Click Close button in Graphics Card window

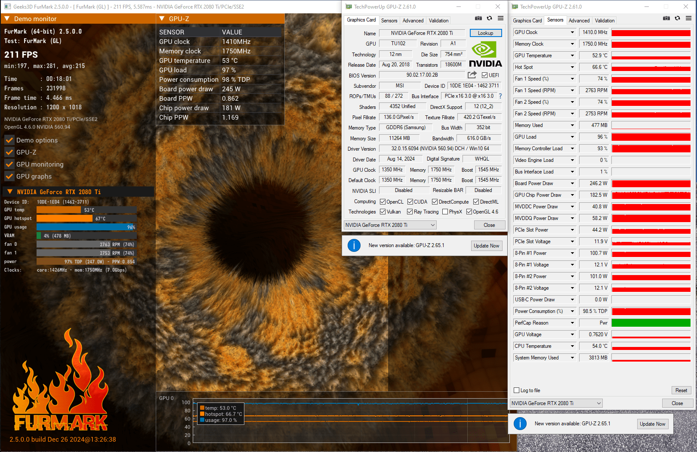[x=489, y=225]
